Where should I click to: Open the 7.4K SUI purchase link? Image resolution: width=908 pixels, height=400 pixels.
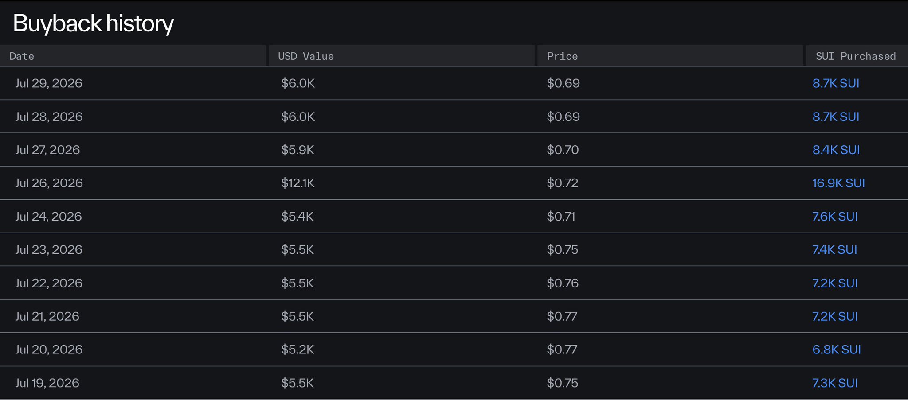834,250
